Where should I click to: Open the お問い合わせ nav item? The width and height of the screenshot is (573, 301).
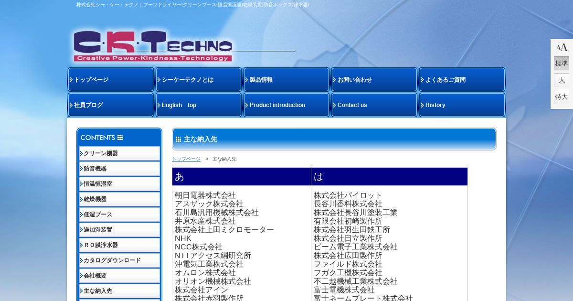point(374,80)
